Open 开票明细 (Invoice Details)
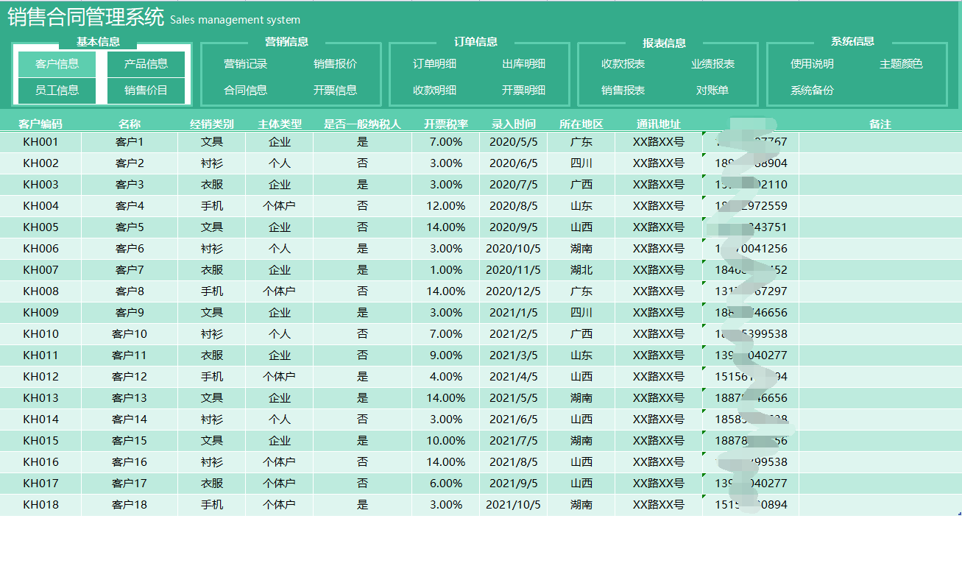Image resolution: width=962 pixels, height=577 pixels. 524,90
